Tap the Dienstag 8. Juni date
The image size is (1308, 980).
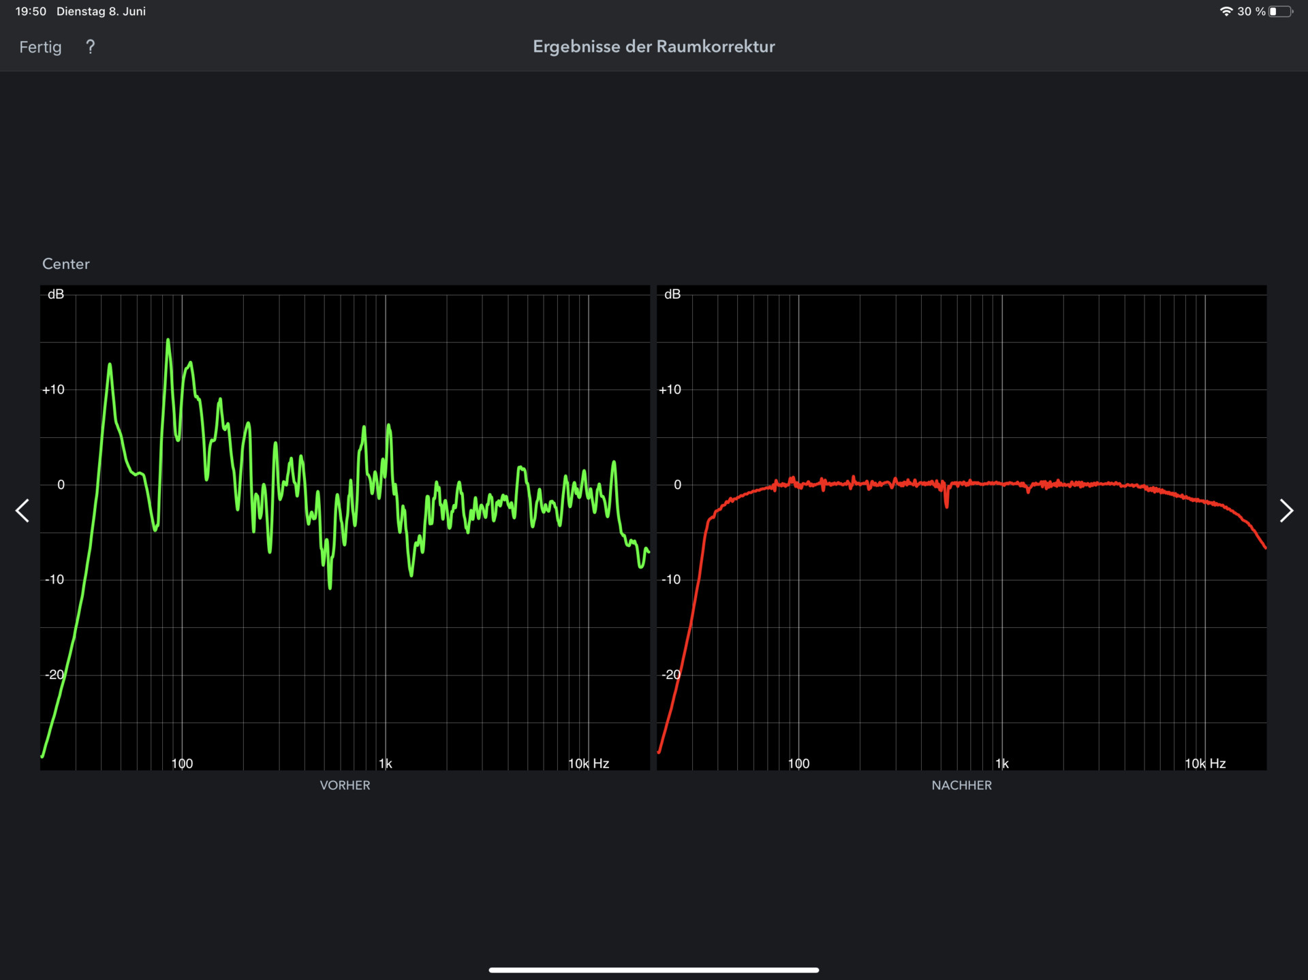click(101, 12)
